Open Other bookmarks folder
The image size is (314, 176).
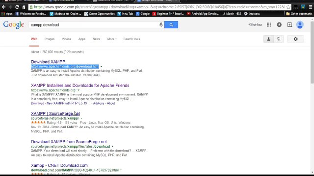pyautogui.click(x=299, y=14)
